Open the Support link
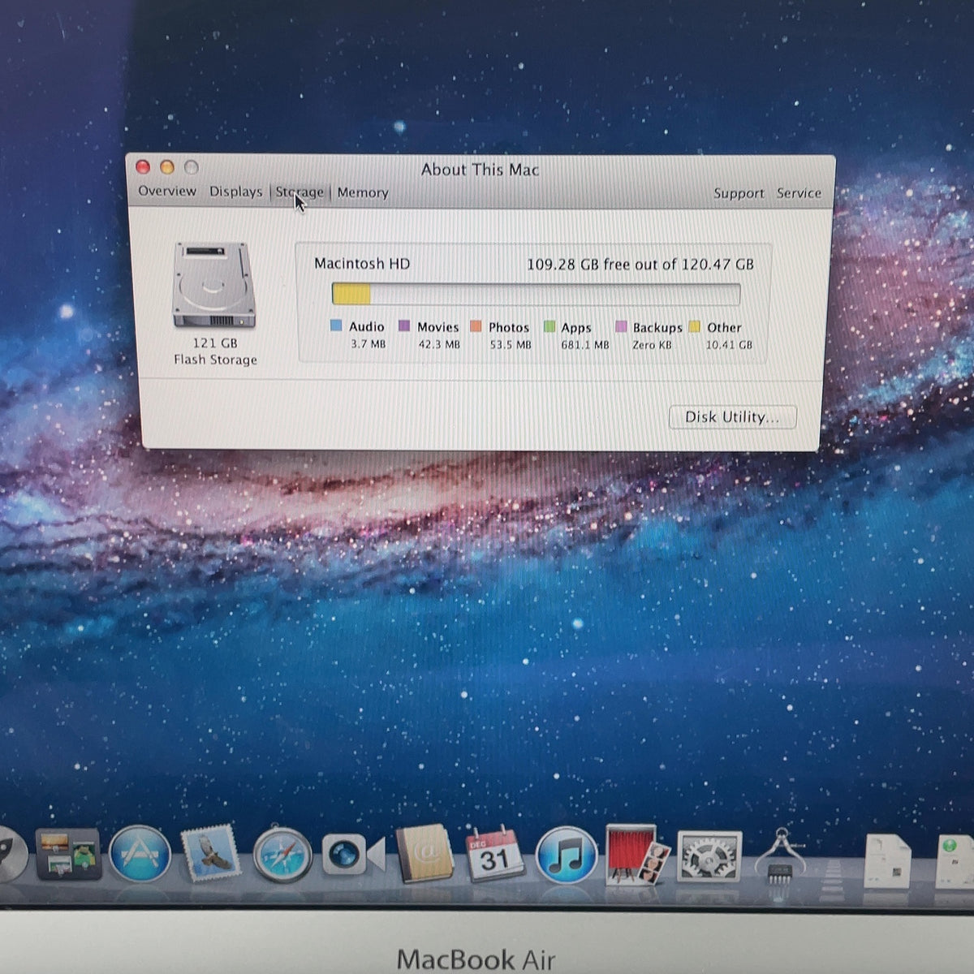974x974 pixels. click(739, 193)
